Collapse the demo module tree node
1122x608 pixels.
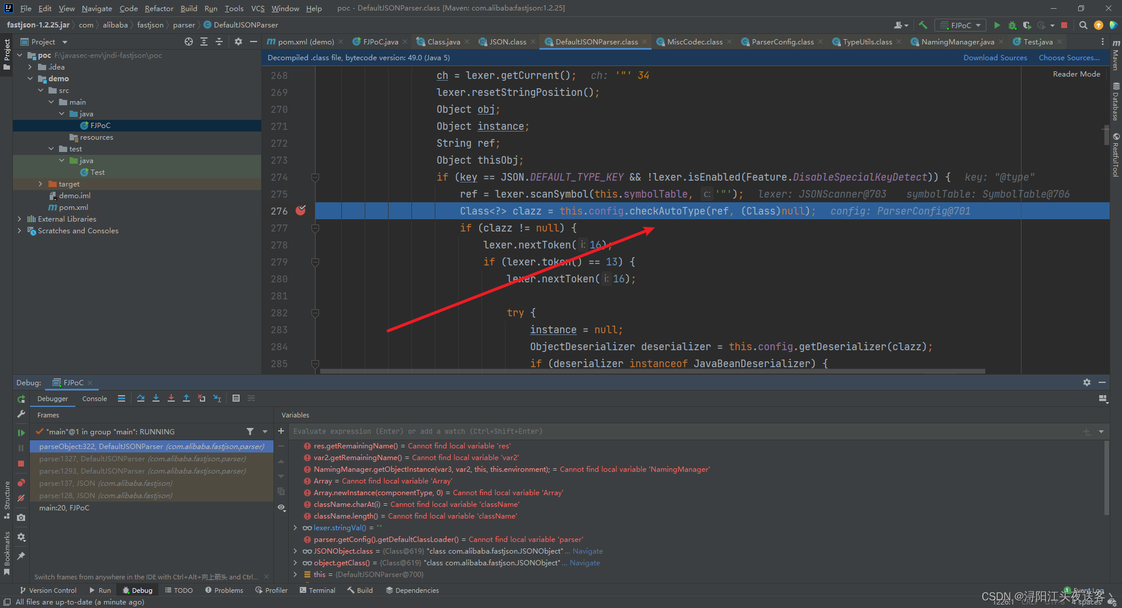coord(30,78)
